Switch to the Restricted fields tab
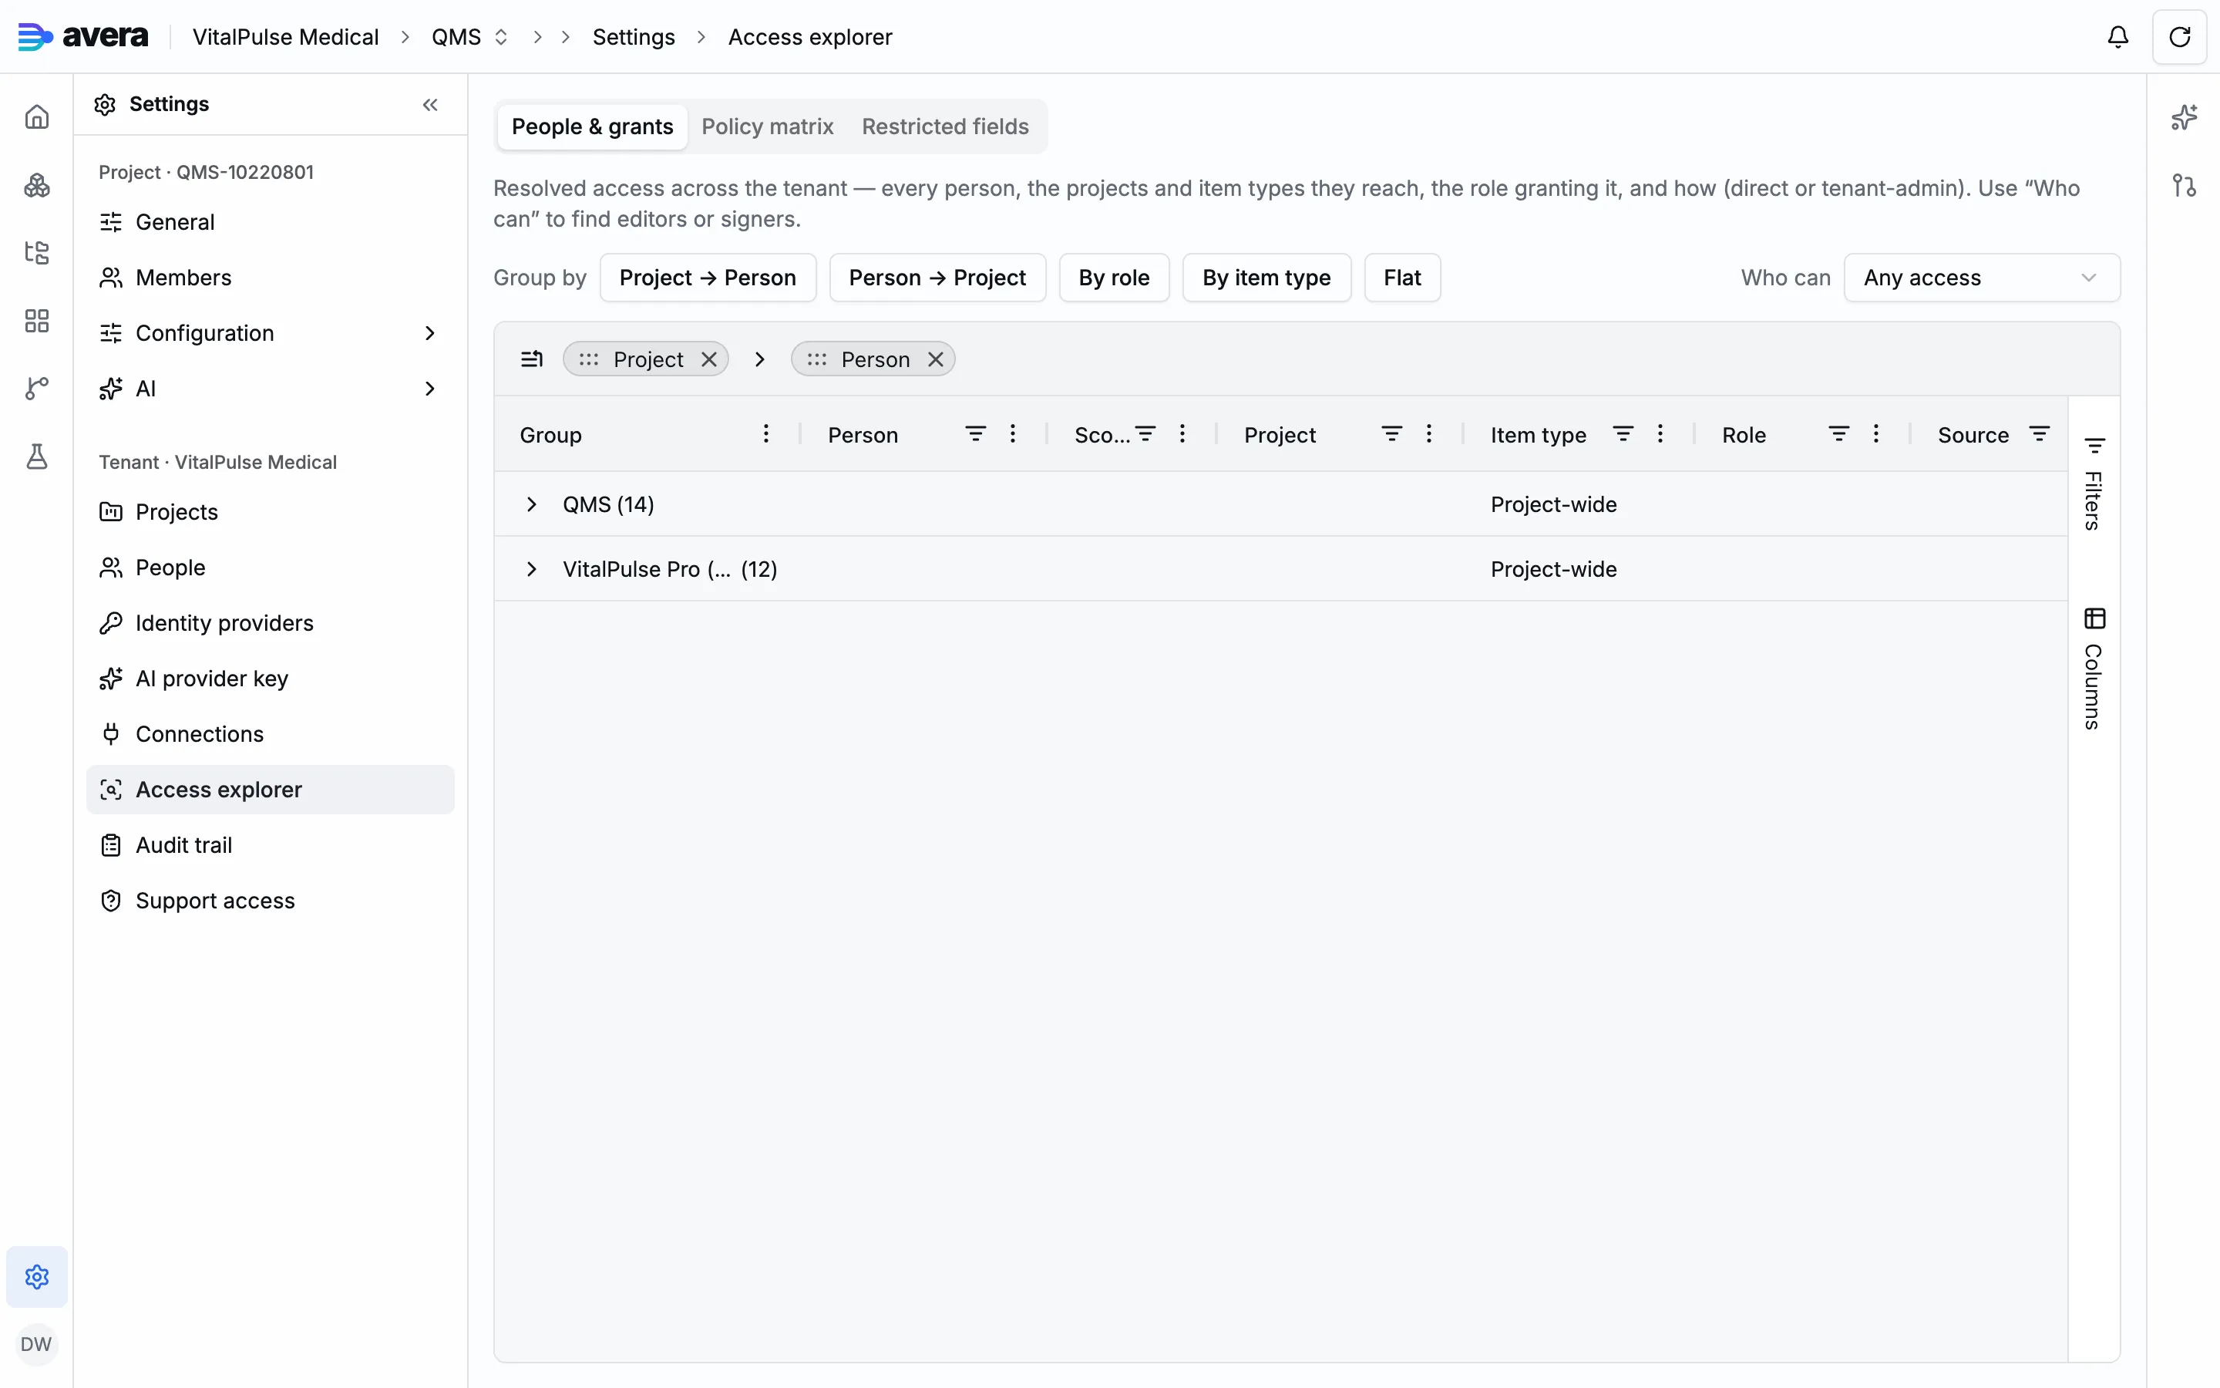Image resolution: width=2220 pixels, height=1388 pixels. 945,126
